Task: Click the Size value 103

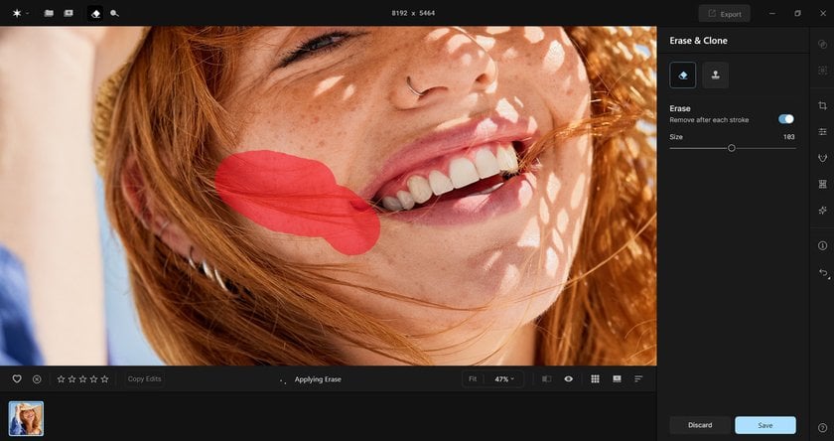Action: 788,137
